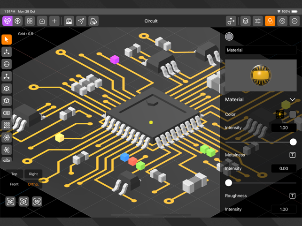Click the globe environment icon
302x226 pixels.
point(282,21)
